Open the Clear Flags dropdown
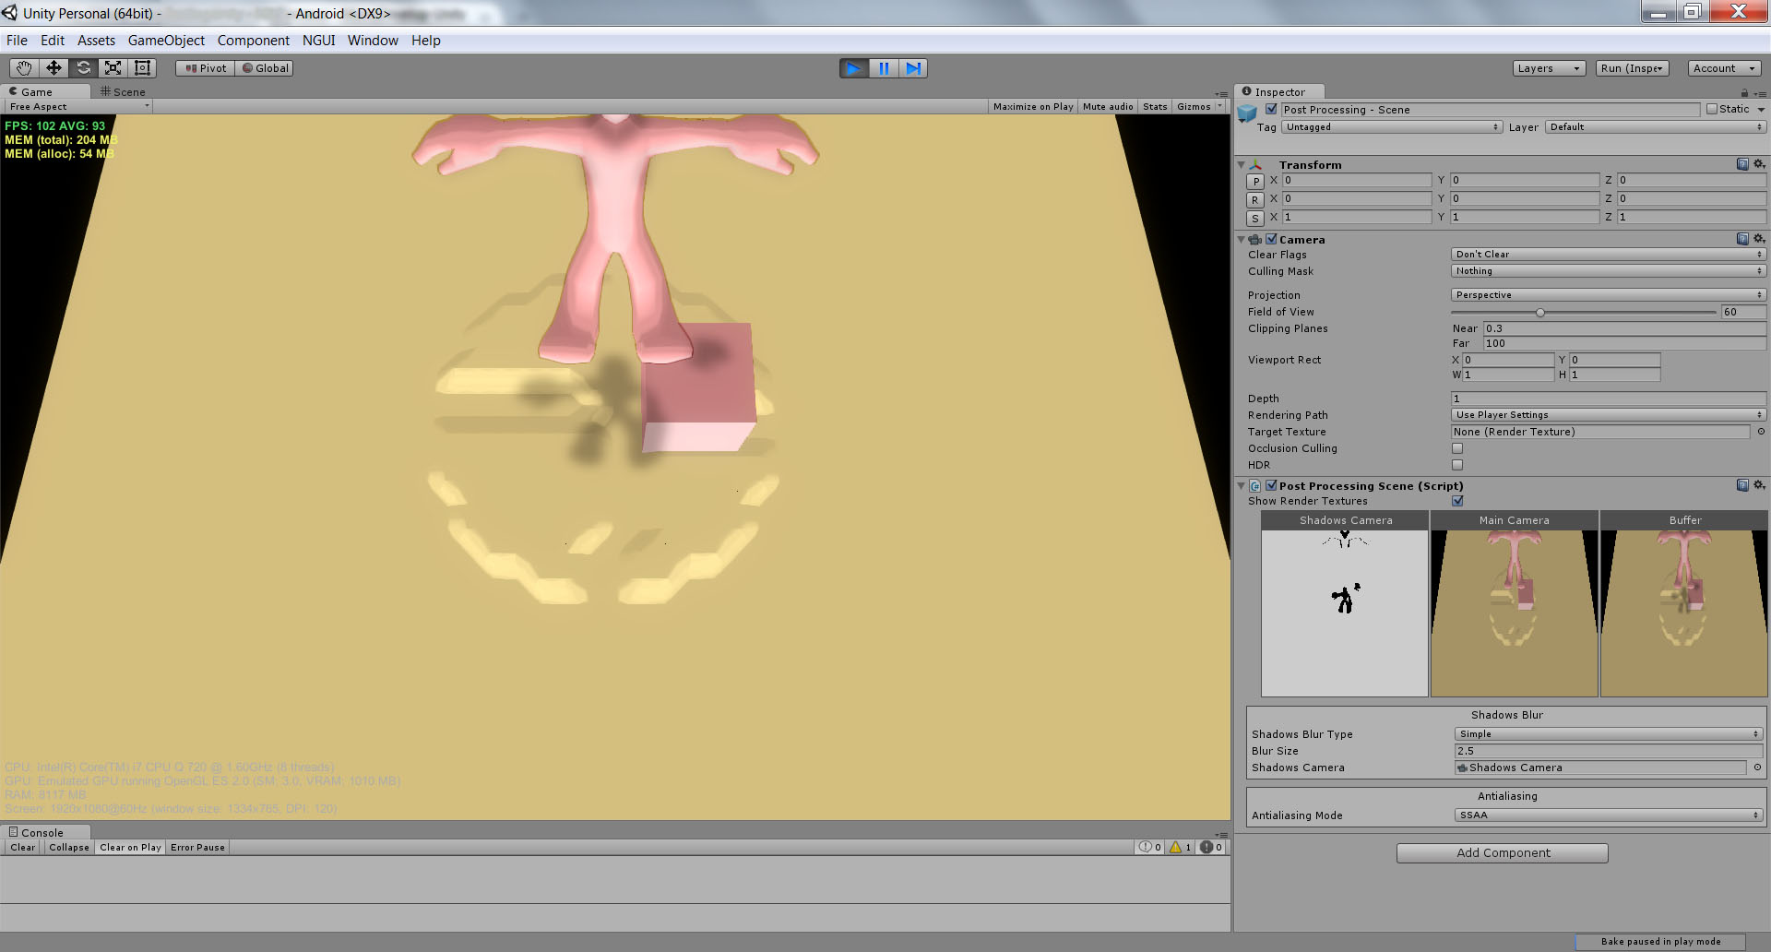Viewport: 1771px width, 952px height. click(1607, 254)
